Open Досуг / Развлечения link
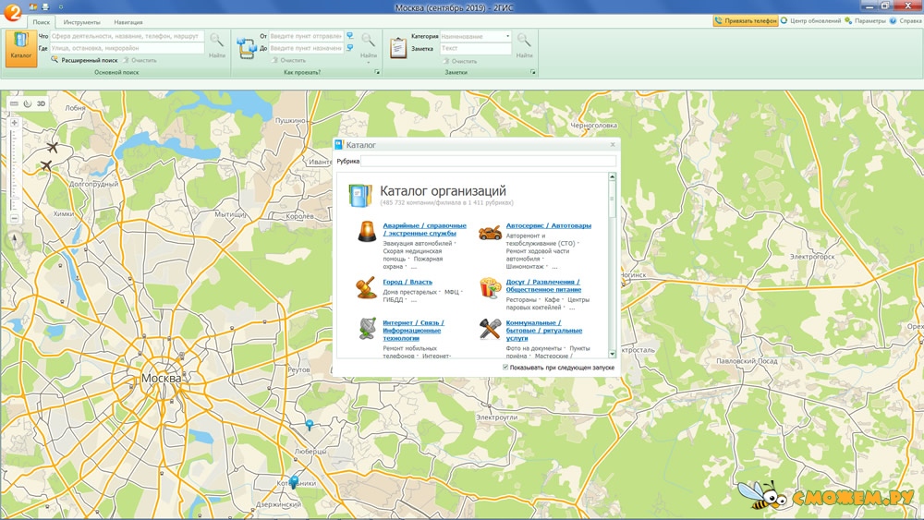 click(x=543, y=285)
